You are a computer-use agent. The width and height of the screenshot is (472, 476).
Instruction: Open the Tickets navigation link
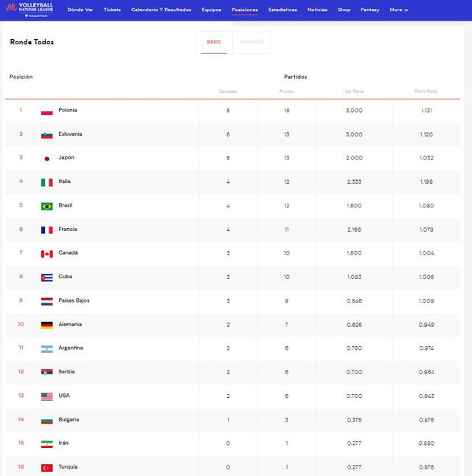point(112,10)
